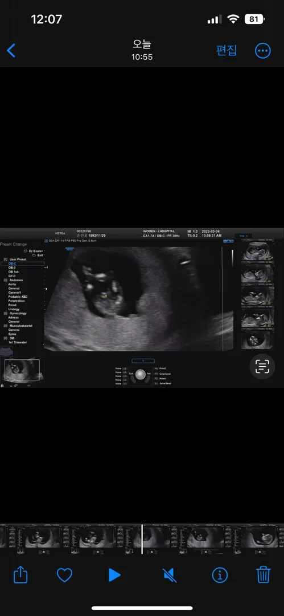Delete the video with the trash icon
The height and width of the screenshot is (616, 284).
[264, 575]
